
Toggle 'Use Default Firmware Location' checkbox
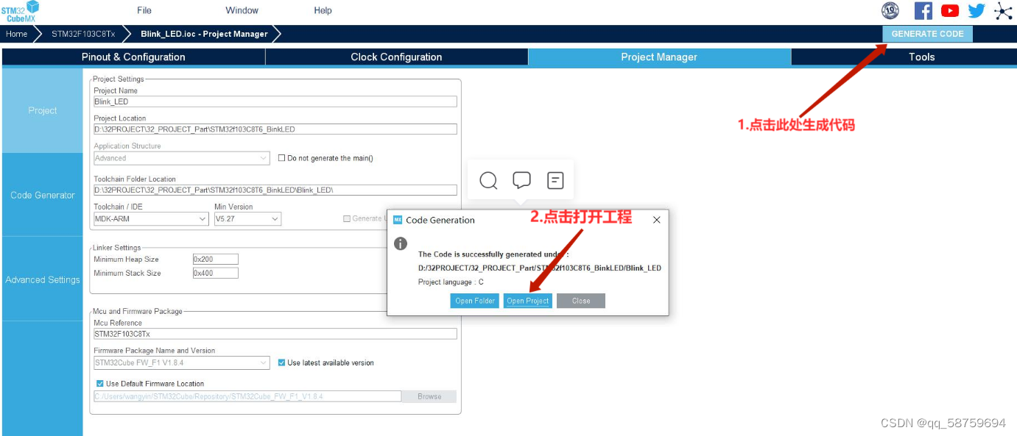point(100,383)
